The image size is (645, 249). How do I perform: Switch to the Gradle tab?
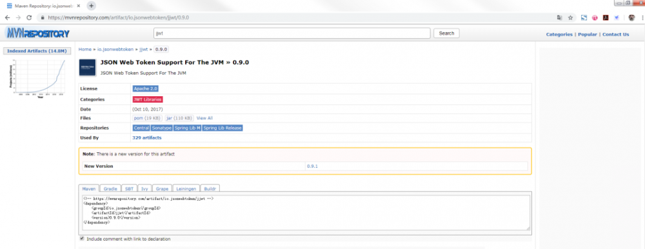[110, 188]
